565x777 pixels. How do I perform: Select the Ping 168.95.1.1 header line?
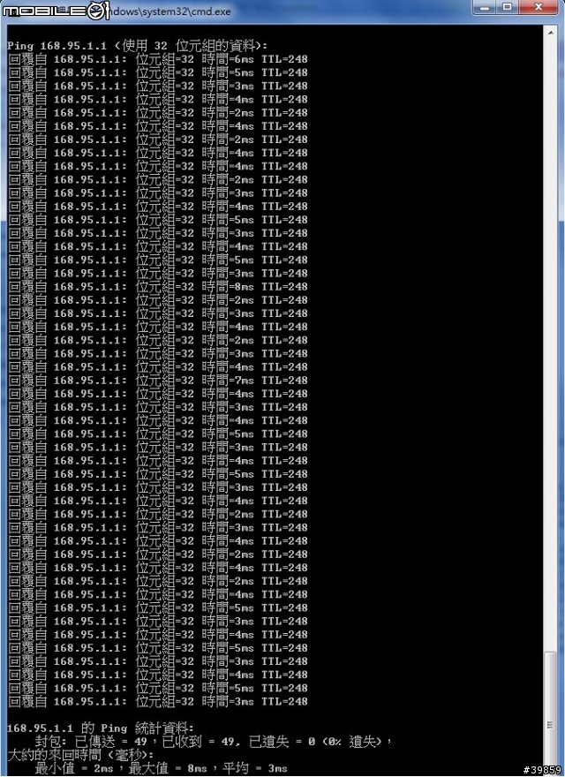[x=138, y=46]
